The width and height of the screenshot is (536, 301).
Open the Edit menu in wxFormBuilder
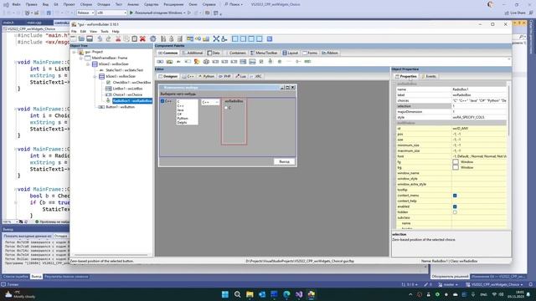(x=83, y=32)
